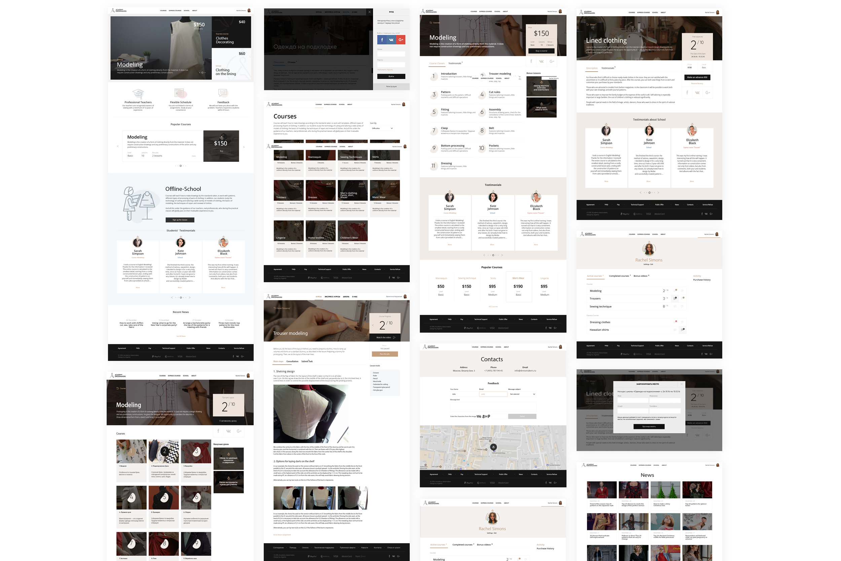Screen dimensions: 841x561
Task: Click the 'Pass the job' button
Action: tap(385, 354)
